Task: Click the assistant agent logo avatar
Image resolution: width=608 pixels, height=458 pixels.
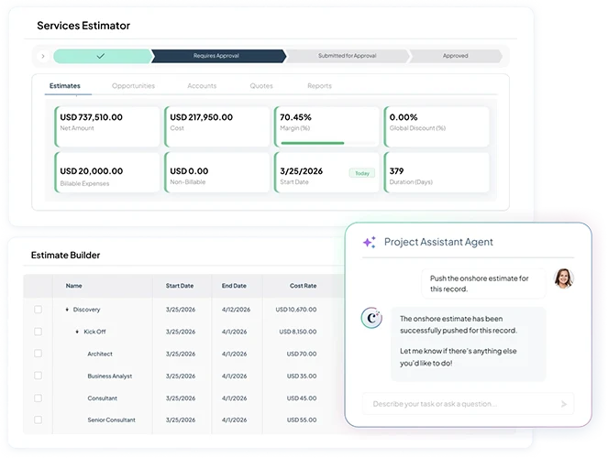Action: (x=373, y=317)
